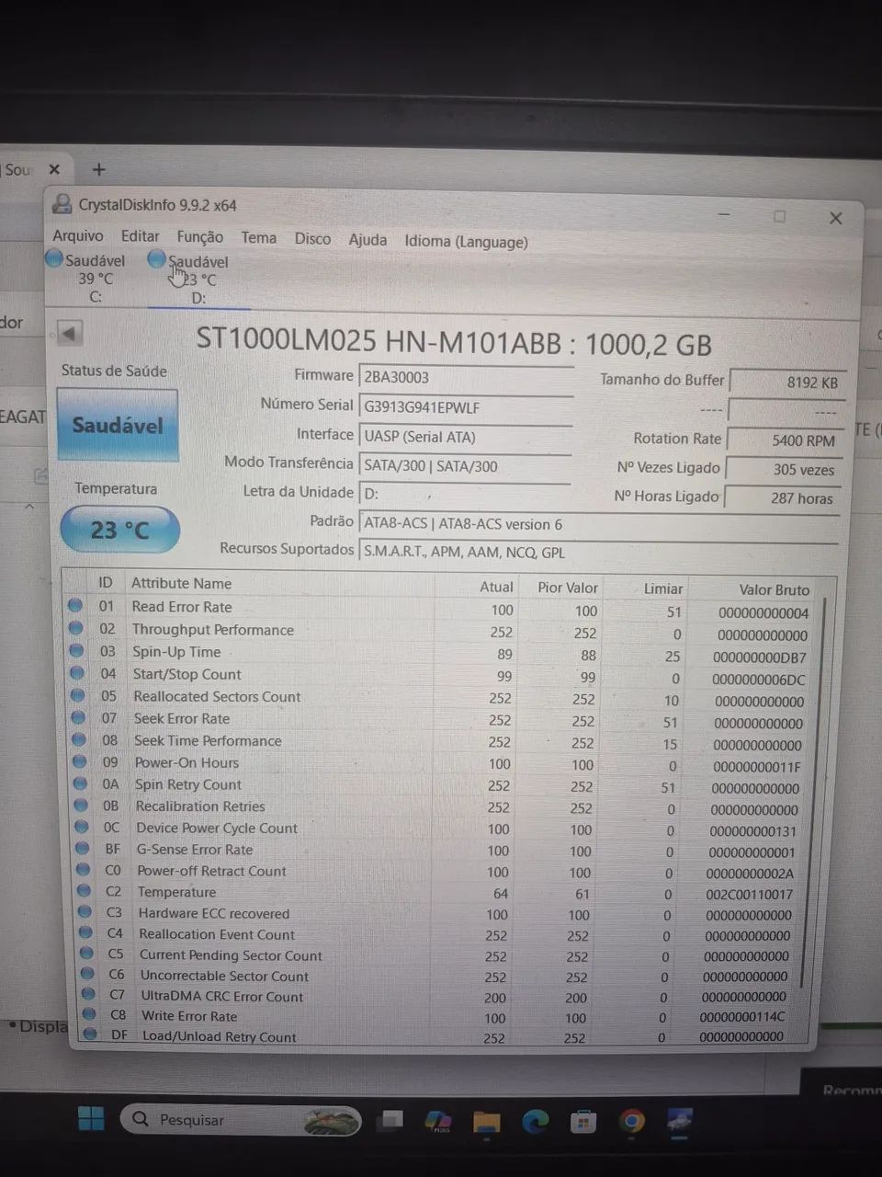Open Google Chrome from the taskbar
This screenshot has width=882, height=1177.
pos(631,1121)
